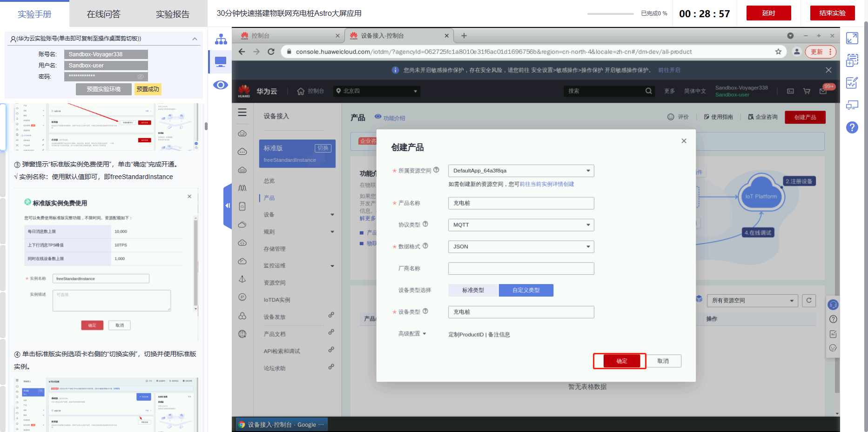Click the 切换 instance switch button

coord(323,148)
